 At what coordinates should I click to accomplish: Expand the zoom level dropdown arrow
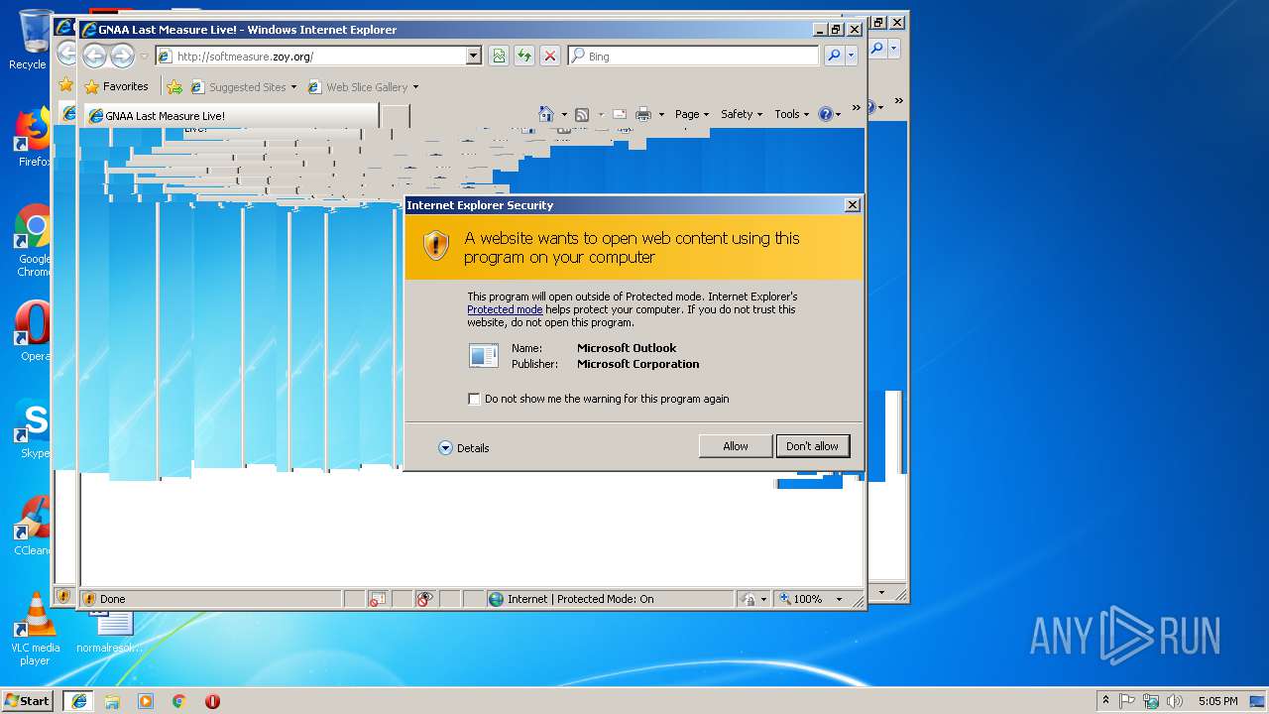pos(839,599)
